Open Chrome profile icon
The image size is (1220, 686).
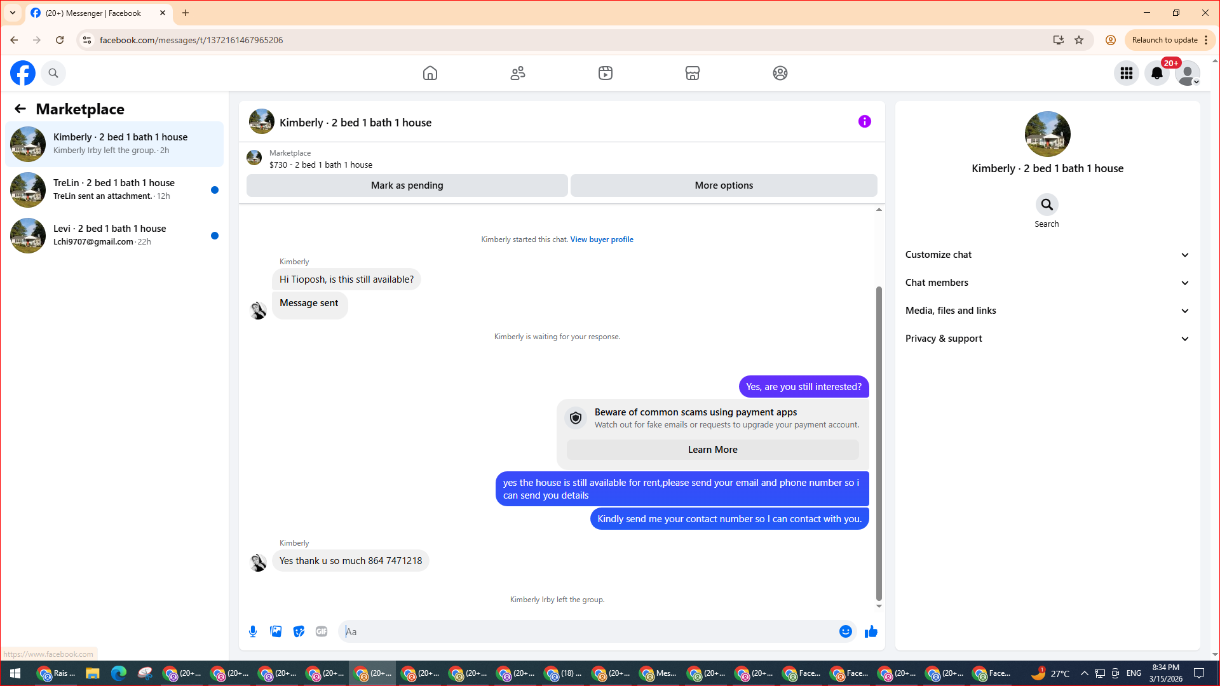1111,40
